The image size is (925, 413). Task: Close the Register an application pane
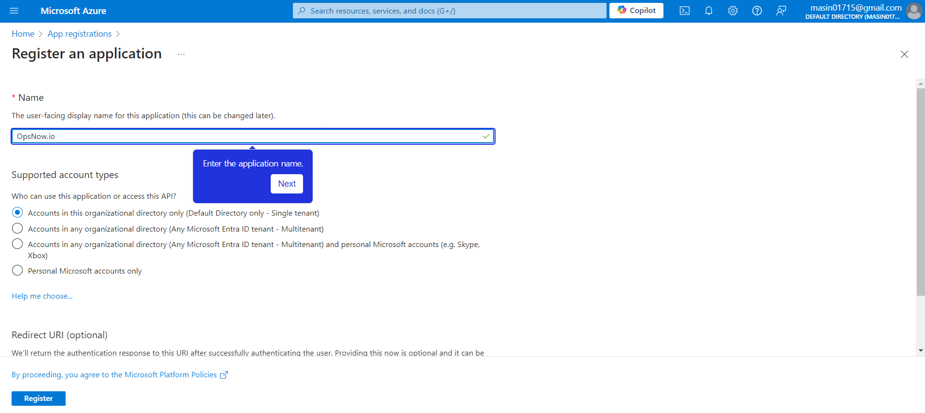[x=904, y=54]
